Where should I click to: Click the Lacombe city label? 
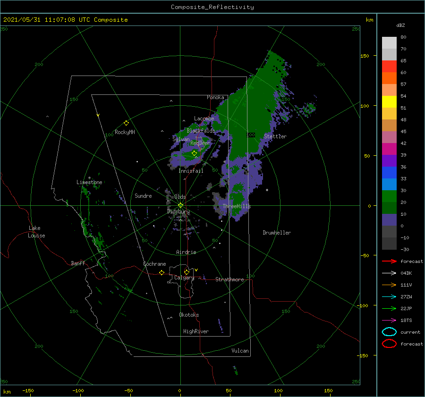(204, 118)
